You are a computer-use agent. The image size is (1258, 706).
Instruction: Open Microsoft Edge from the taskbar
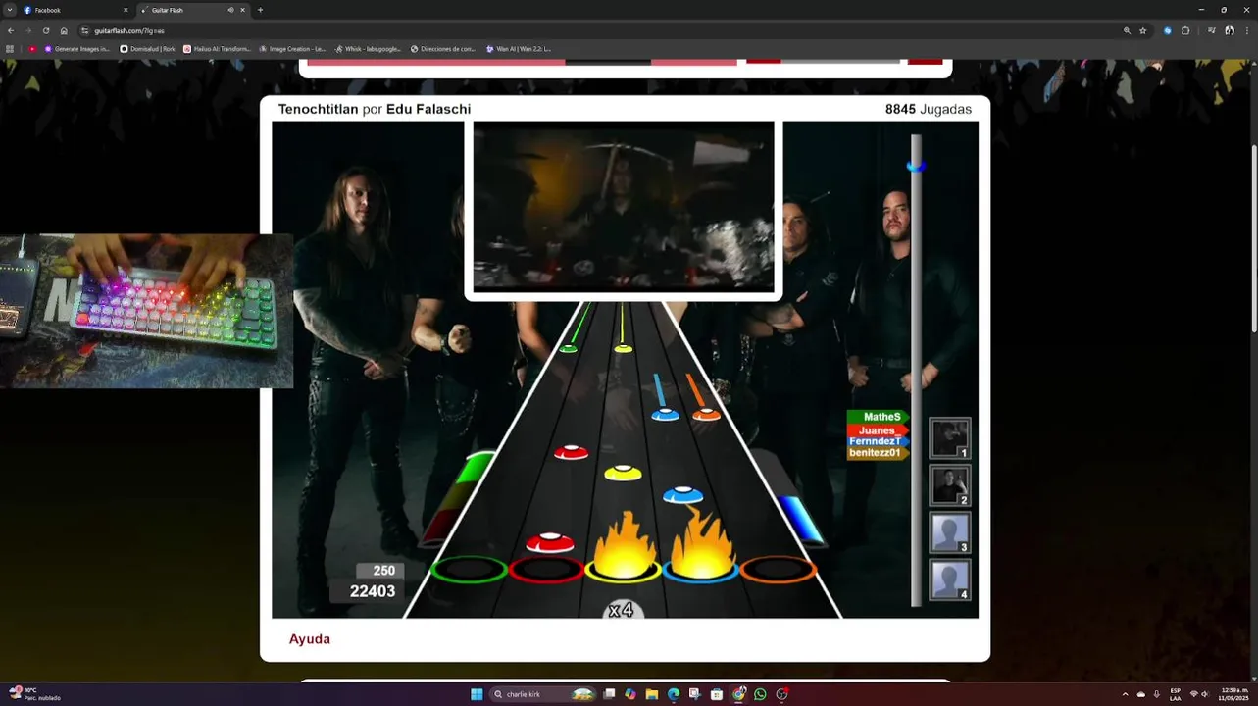pyautogui.click(x=674, y=694)
